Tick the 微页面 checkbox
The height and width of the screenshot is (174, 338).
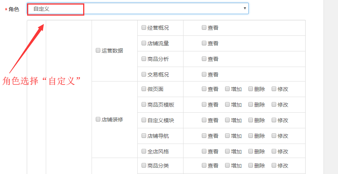click(x=144, y=89)
